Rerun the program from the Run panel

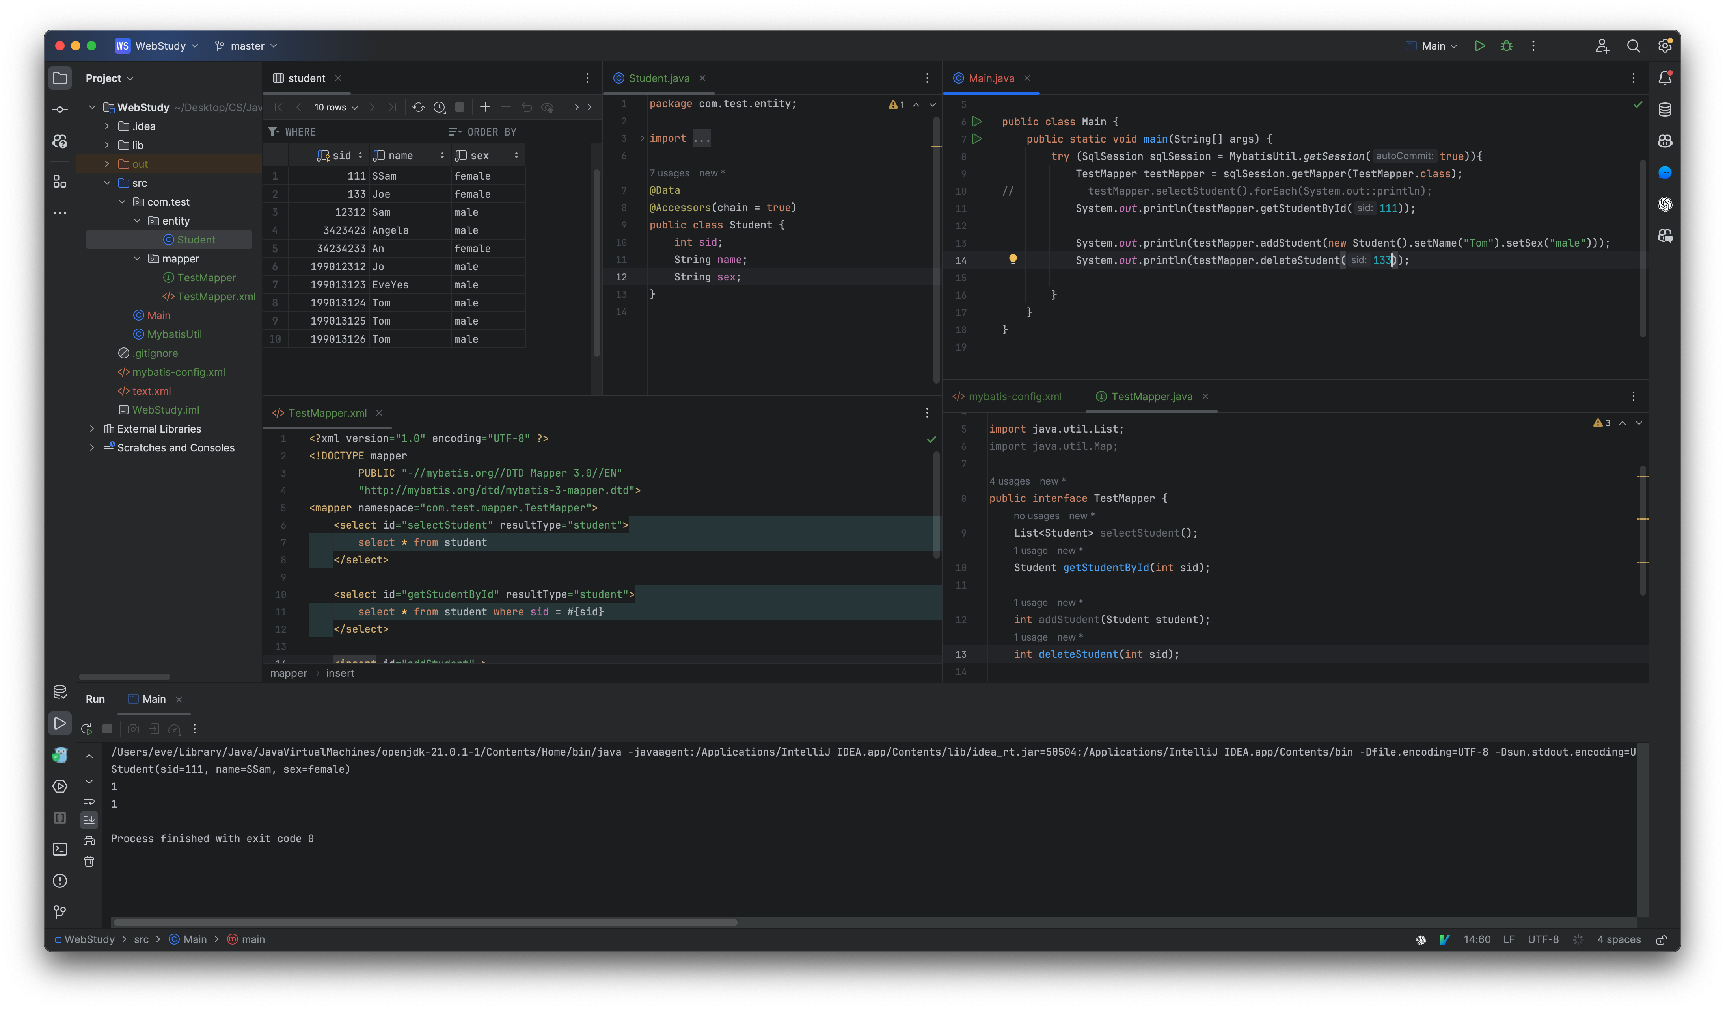click(86, 729)
